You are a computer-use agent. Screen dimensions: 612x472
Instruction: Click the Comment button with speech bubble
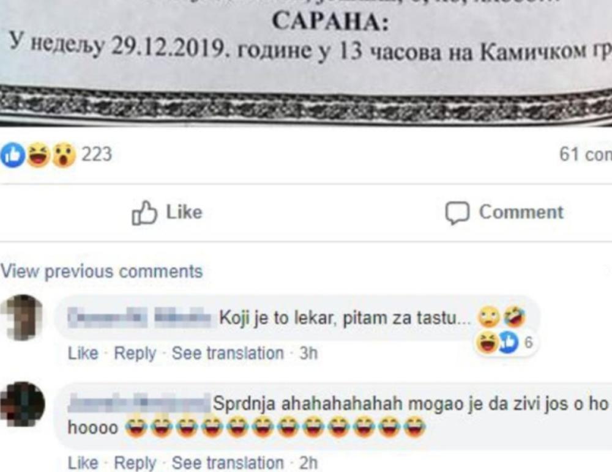(504, 213)
